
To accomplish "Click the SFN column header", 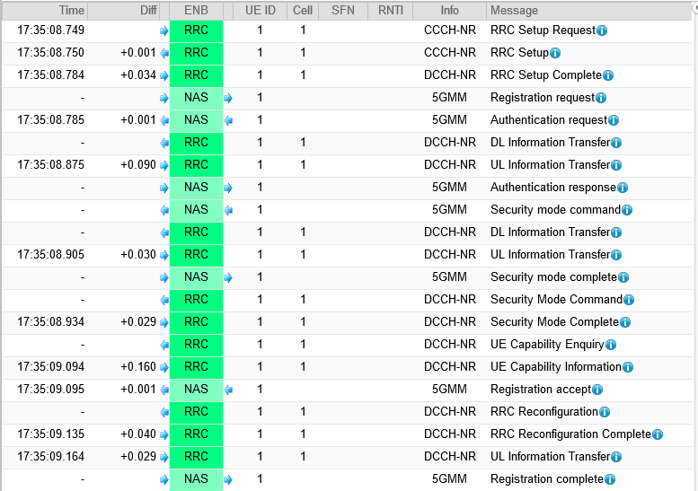I will 343,11.
